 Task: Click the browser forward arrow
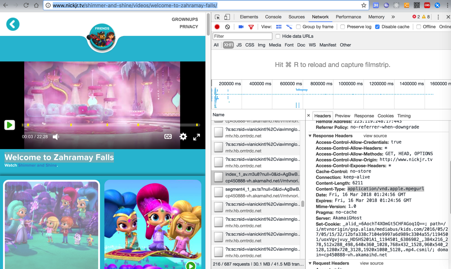16,5
